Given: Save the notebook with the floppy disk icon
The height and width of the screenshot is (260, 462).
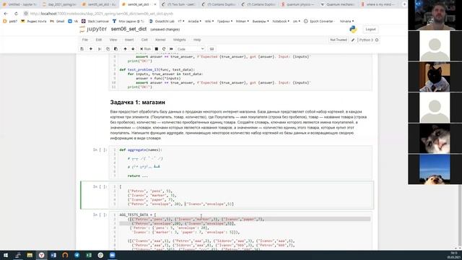Looking at the screenshot, I should click(x=82, y=49).
